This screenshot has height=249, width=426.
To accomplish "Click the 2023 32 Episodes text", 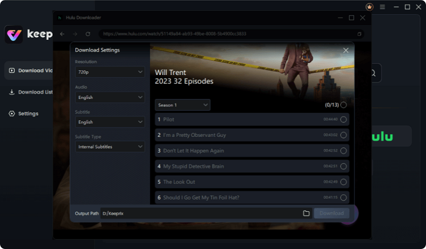I will [184, 81].
